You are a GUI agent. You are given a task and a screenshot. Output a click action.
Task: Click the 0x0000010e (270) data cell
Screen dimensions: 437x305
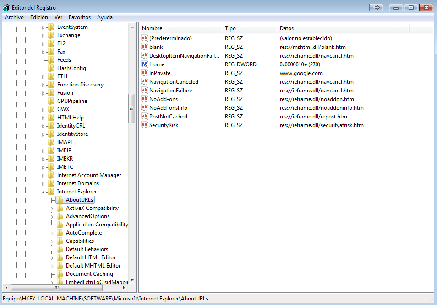(x=300, y=64)
